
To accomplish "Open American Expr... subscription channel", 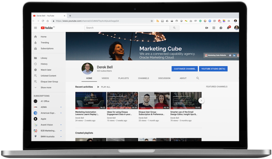I will (48, 113).
